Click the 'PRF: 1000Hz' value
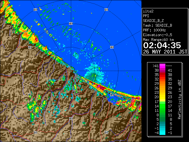 point(154,30)
